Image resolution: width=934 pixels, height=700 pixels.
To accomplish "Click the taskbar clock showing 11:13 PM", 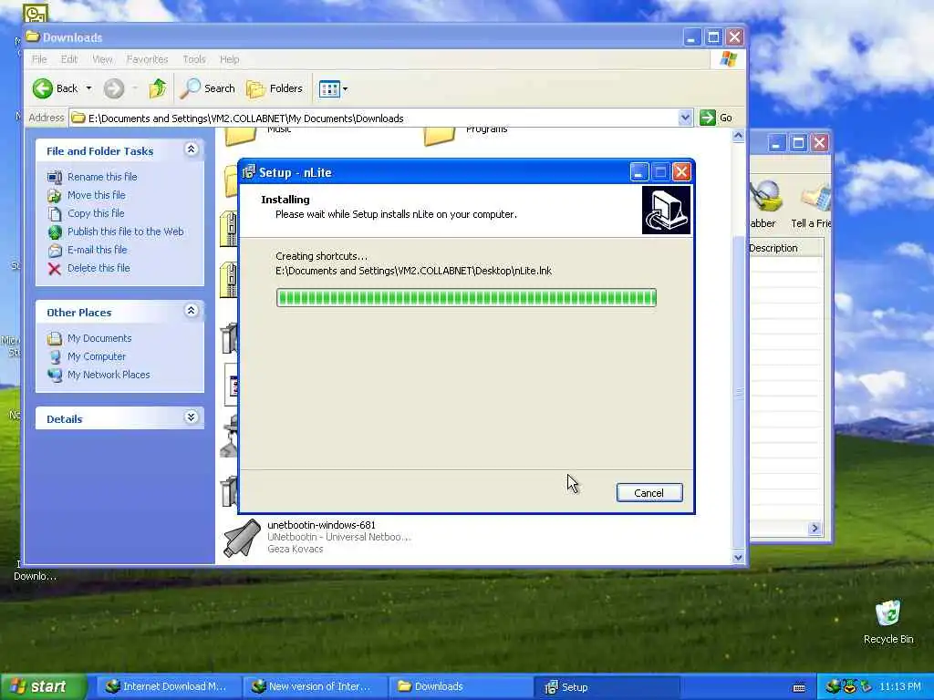I will point(900,686).
